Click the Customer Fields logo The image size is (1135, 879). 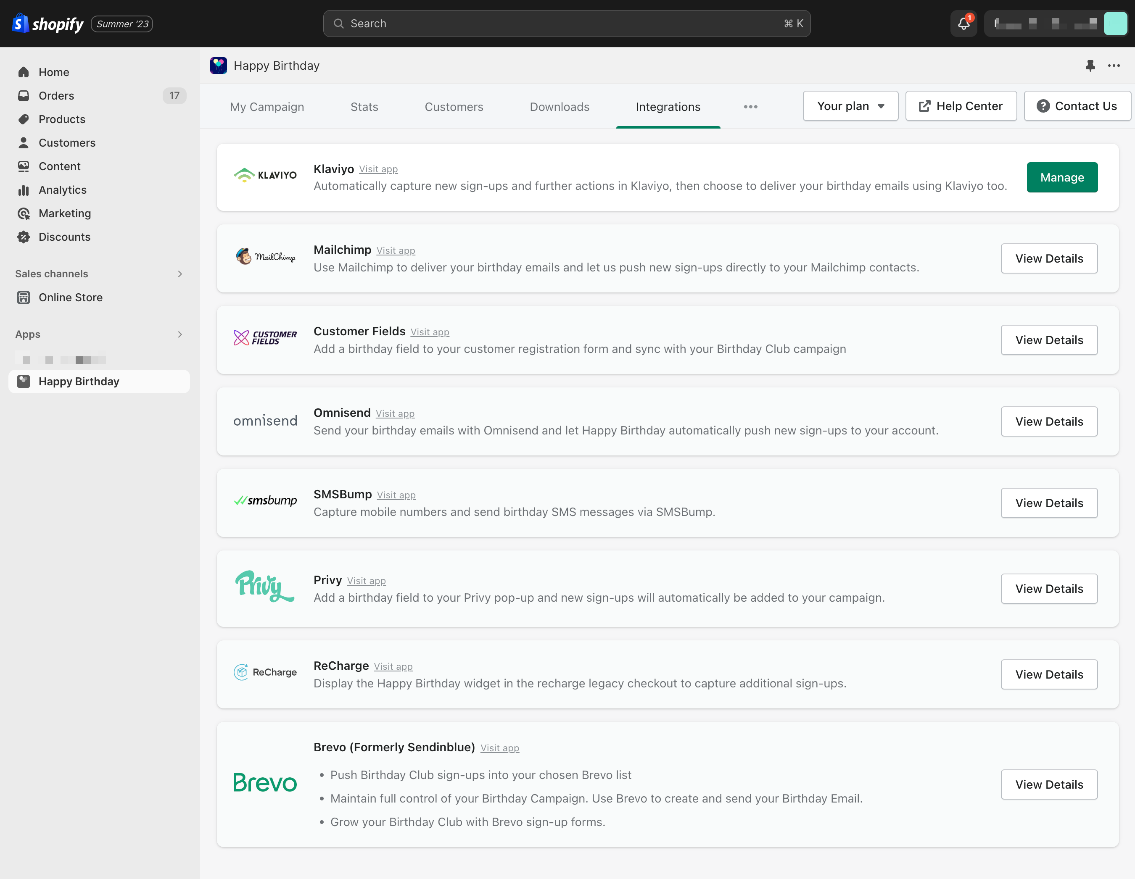265,338
